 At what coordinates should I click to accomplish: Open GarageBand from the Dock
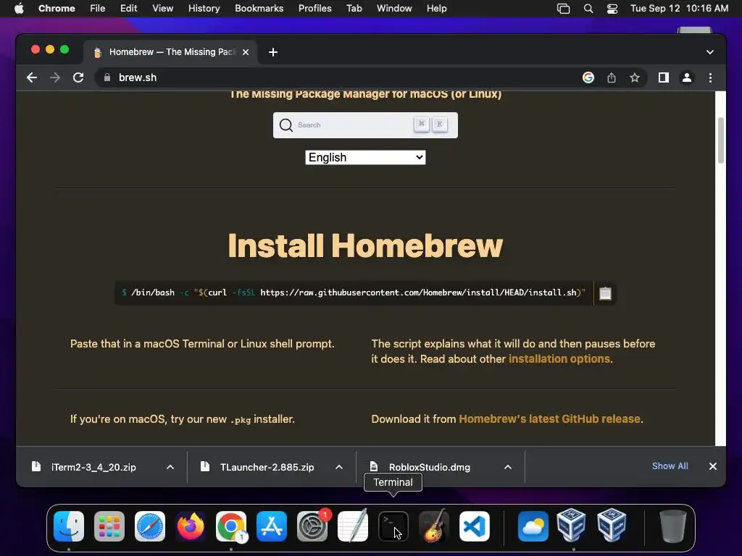[434, 526]
